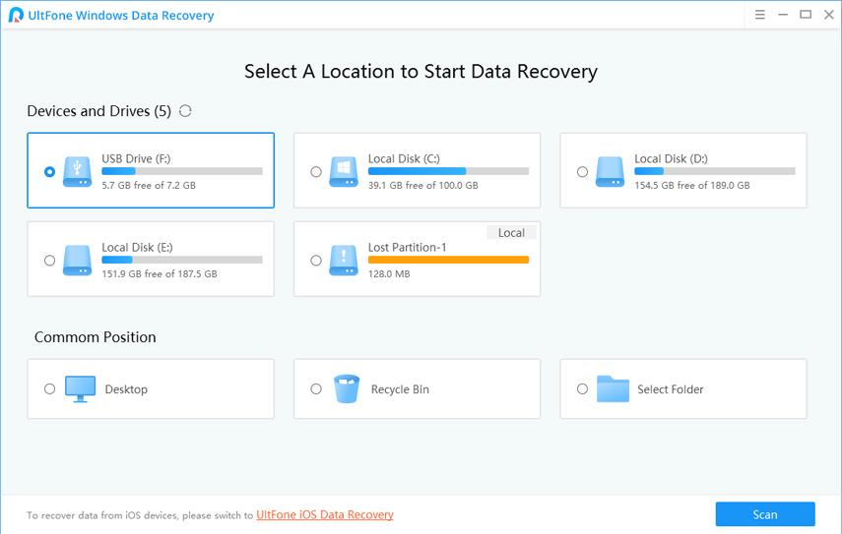Viewport: 842px width, 534px height.
Task: Click the 'Select Folder' label
Action: click(x=671, y=389)
